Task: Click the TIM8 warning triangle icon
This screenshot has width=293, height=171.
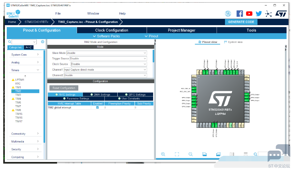Action: click(x=13, y=110)
